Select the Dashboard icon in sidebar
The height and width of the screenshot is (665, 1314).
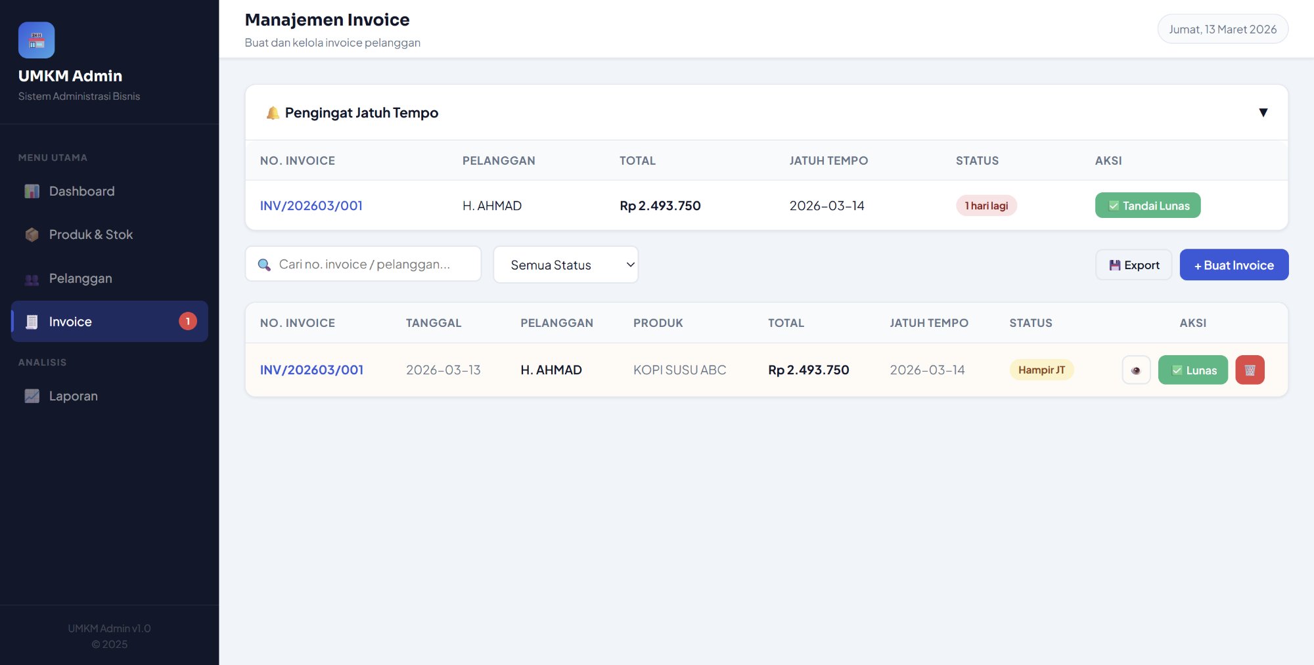coord(31,191)
